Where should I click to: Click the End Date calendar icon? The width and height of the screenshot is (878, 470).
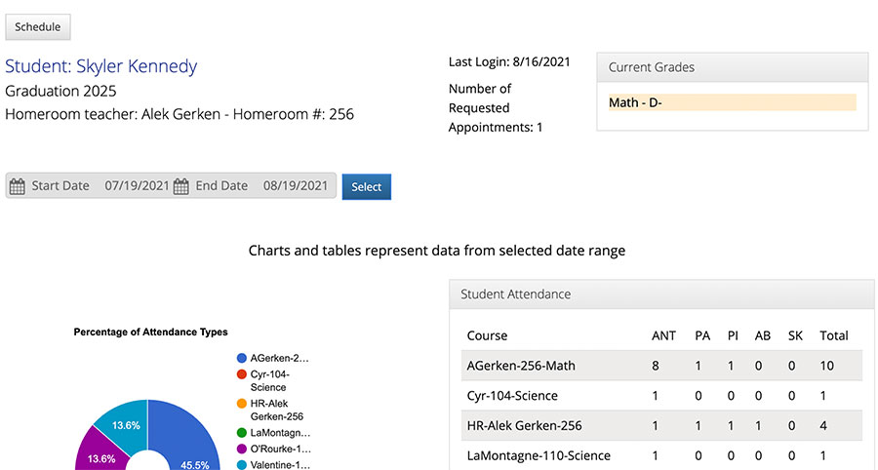point(180,186)
